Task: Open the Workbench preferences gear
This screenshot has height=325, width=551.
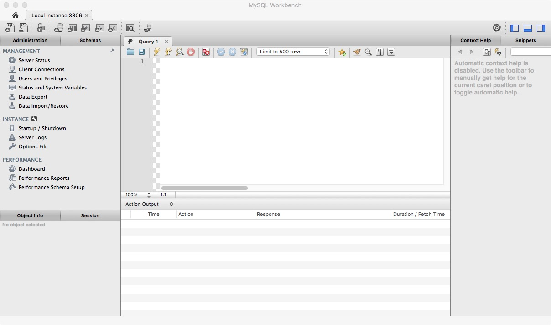Action: [x=497, y=28]
